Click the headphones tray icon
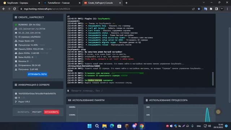231x130 pixels. (188, 126)
